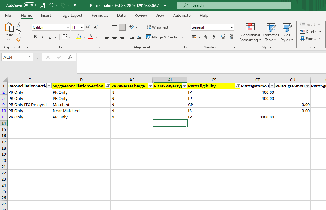Image resolution: width=326 pixels, height=210 pixels.
Task: Apply Percent Style
Action: click(x=206, y=37)
